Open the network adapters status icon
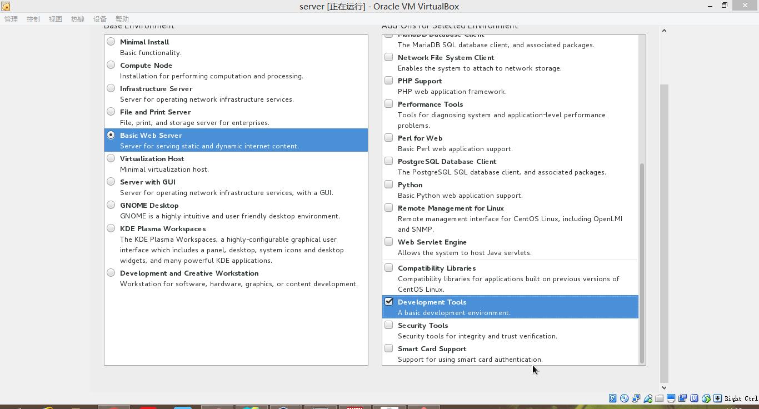The width and height of the screenshot is (759, 409). (x=636, y=398)
